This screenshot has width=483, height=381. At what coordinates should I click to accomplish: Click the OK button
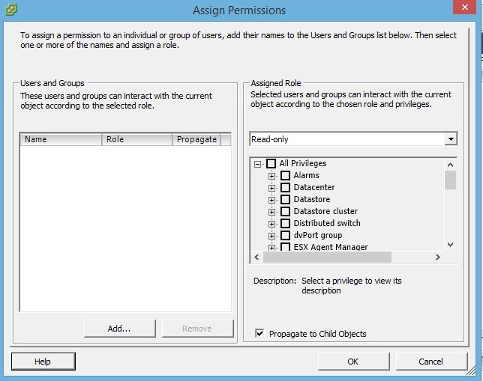(352, 362)
